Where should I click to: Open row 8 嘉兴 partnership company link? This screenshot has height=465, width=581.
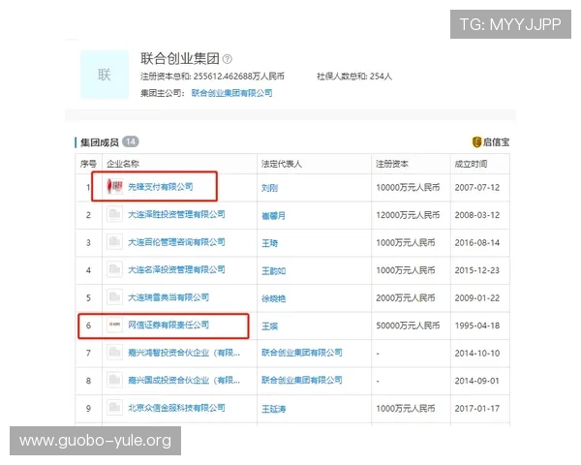(x=184, y=380)
